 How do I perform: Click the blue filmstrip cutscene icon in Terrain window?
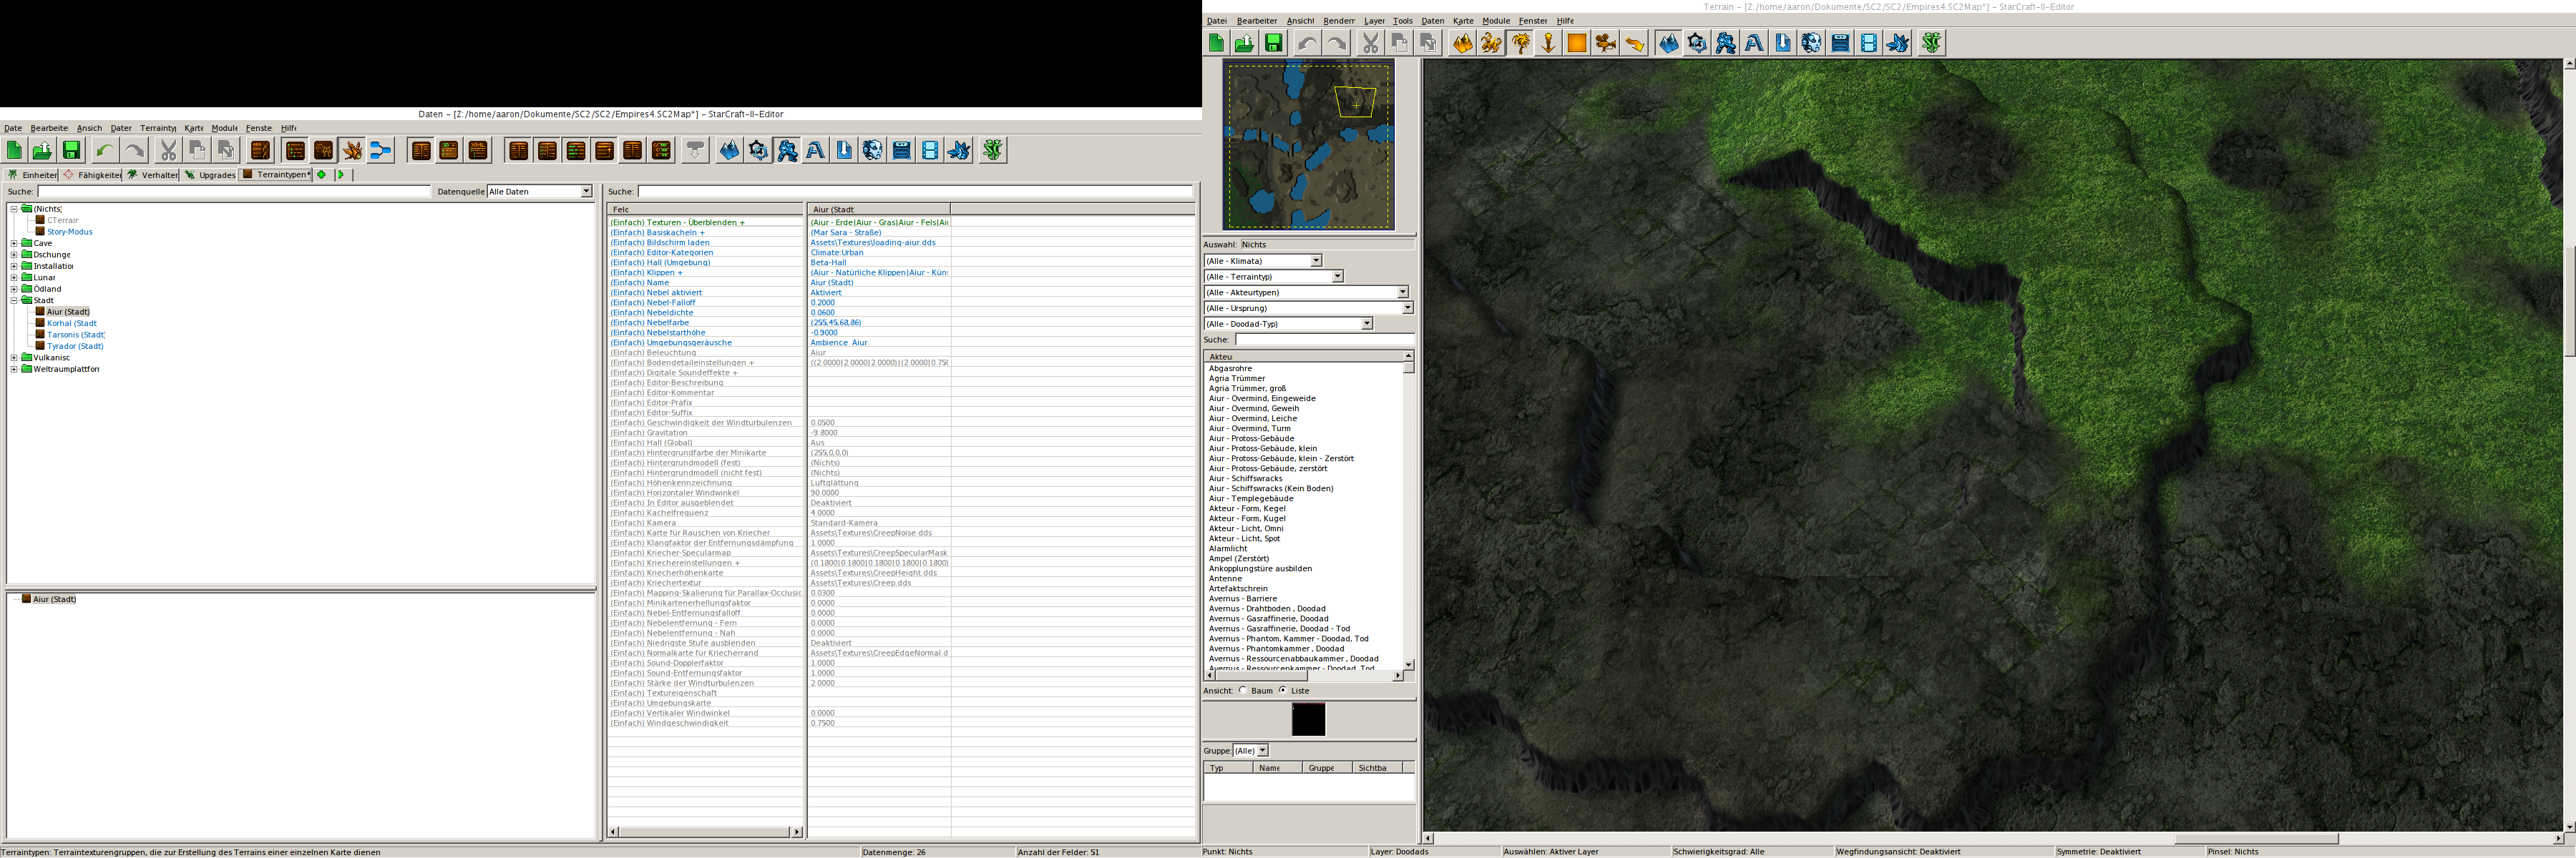[1869, 43]
